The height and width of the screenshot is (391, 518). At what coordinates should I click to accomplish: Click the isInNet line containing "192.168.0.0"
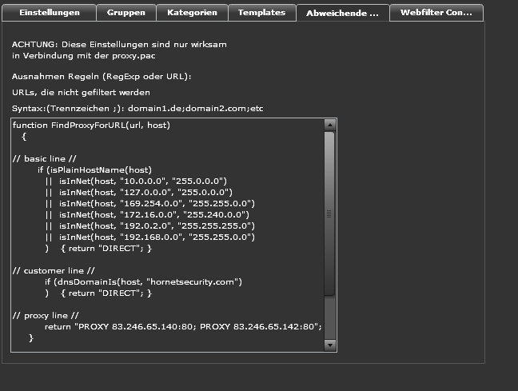point(150,237)
